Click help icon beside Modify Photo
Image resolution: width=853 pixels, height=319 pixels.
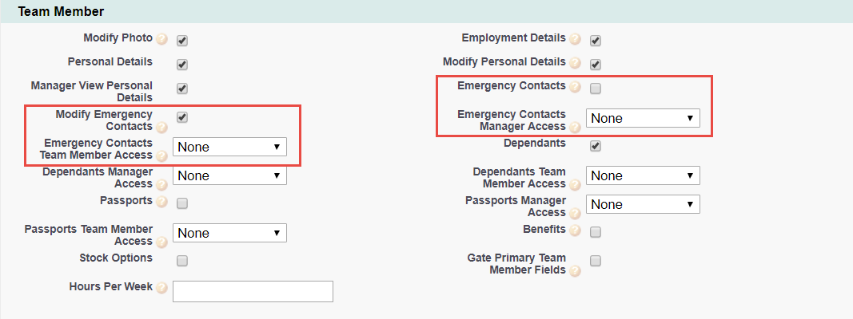[161, 39]
